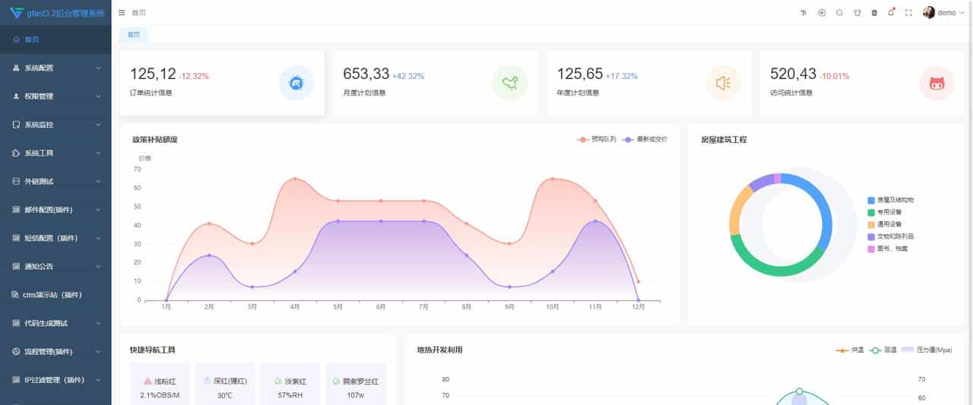This screenshot has width=973, height=405.
Task: Click the gfast logo icon
Action: click(16, 12)
